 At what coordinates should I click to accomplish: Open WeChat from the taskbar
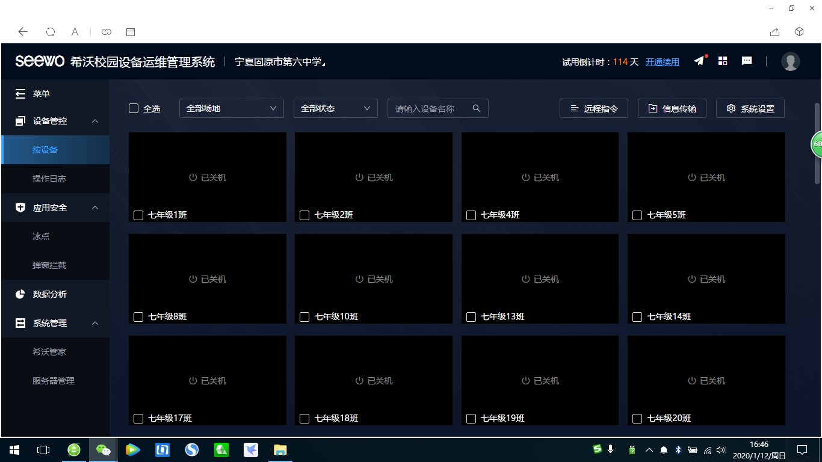104,449
